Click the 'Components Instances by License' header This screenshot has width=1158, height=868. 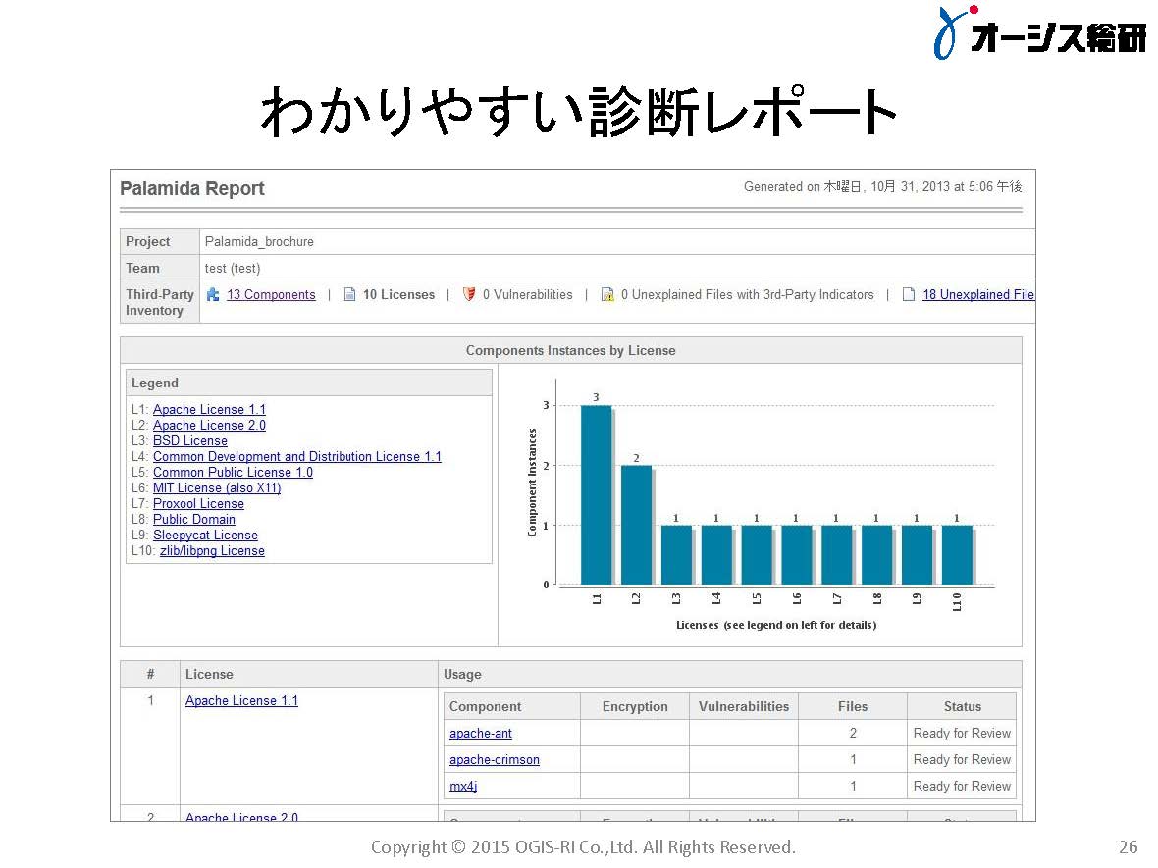571,350
